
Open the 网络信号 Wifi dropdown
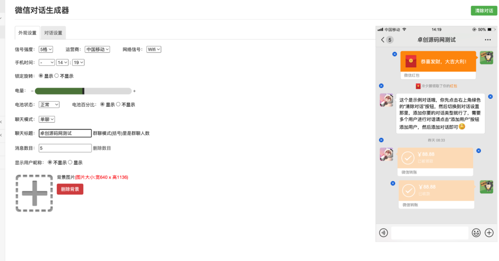(x=154, y=49)
